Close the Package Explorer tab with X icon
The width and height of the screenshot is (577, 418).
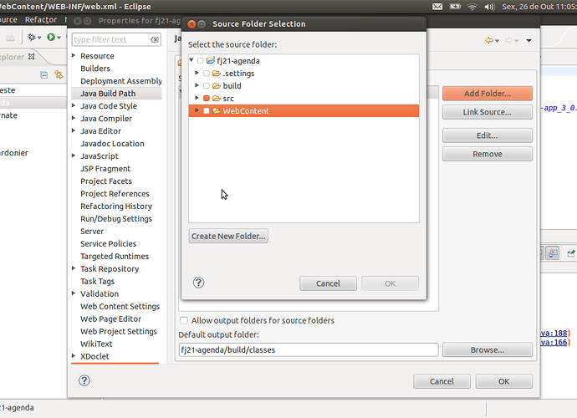pyautogui.click(x=31, y=57)
